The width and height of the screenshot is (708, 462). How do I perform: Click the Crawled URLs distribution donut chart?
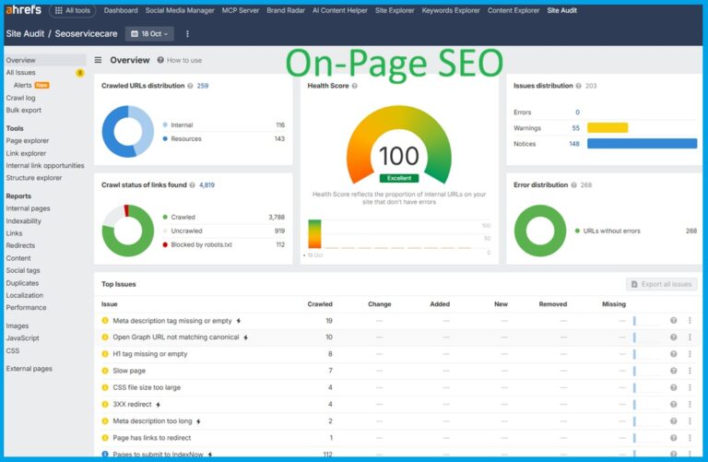tap(128, 132)
